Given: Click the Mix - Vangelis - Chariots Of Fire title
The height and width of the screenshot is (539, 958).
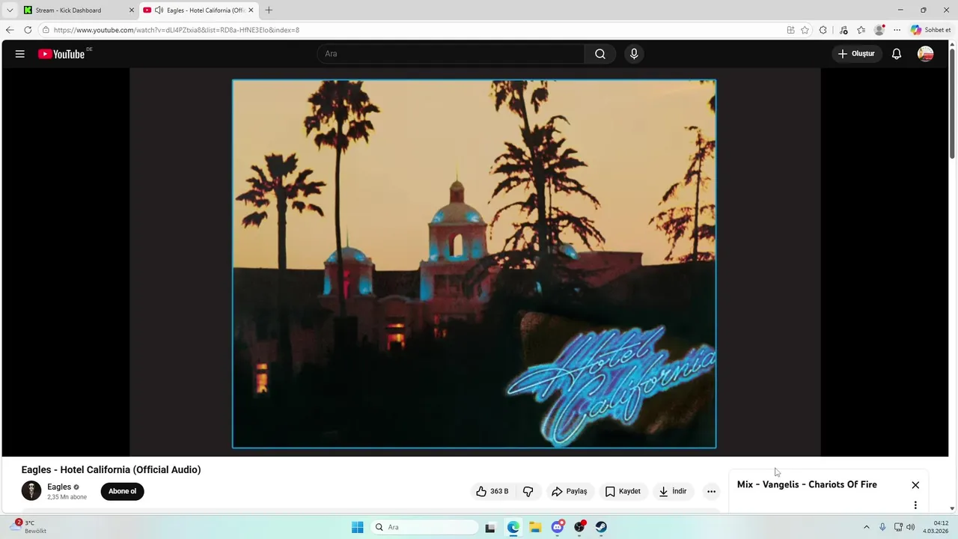Looking at the screenshot, I should coord(807,484).
